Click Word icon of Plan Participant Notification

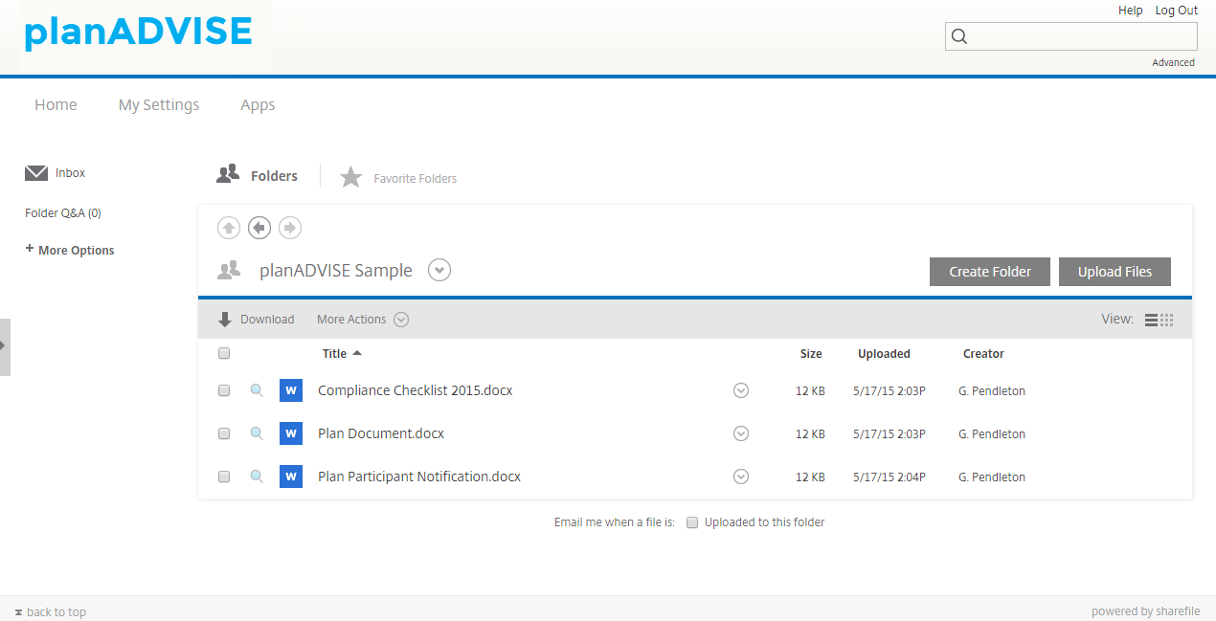[x=291, y=477]
